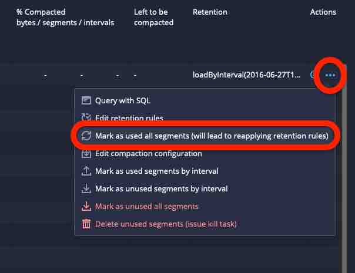Click the download icon for unused segments by interval
The width and height of the screenshot is (355, 273).
tap(86, 188)
